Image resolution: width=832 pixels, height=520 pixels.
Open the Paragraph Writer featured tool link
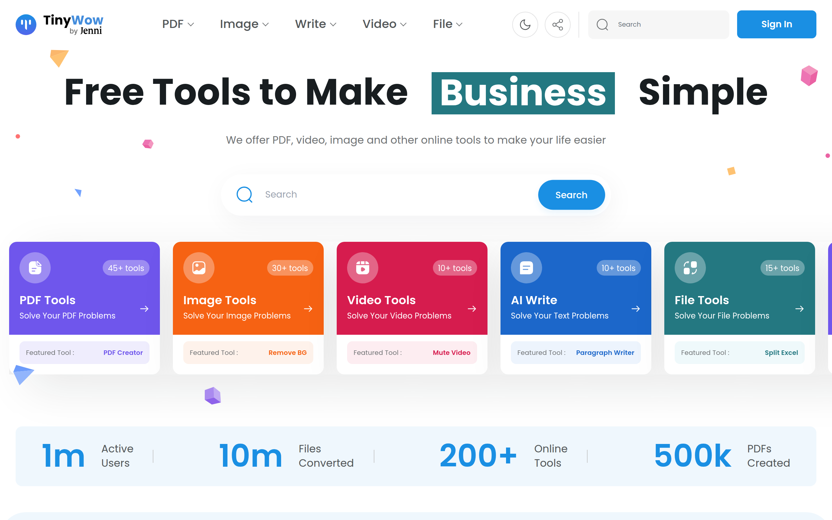pos(605,353)
